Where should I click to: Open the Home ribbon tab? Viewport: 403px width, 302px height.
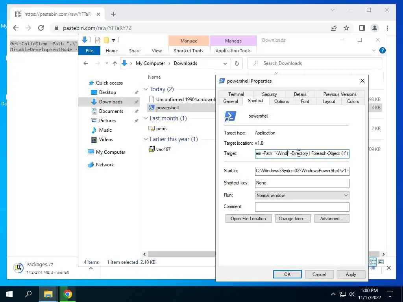coord(111,51)
